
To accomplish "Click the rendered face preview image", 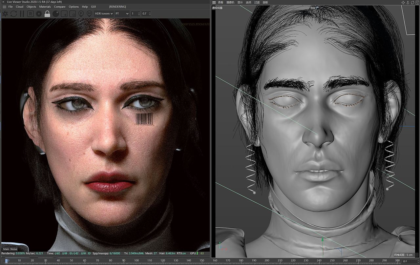I will click(x=105, y=134).
